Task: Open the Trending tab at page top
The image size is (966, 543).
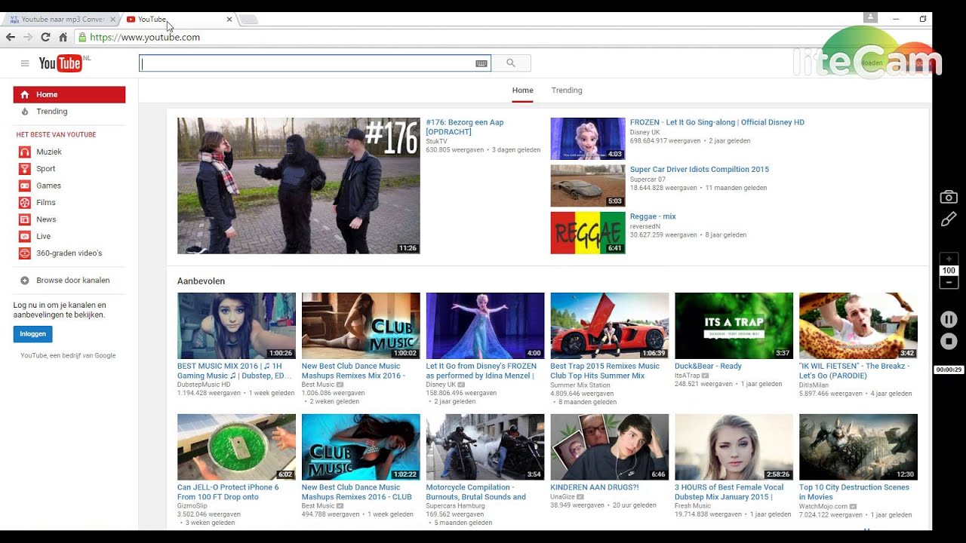Action: click(x=567, y=90)
